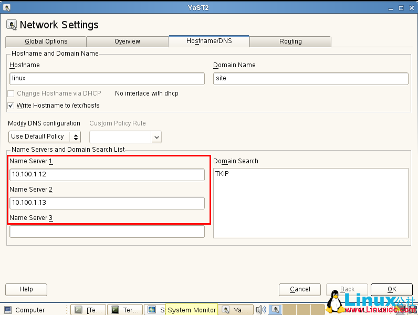Go to the Overview tab
This screenshot has height=315, width=418.
(x=127, y=41)
